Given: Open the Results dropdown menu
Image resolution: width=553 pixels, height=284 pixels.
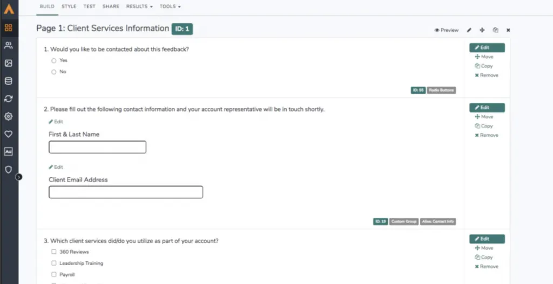Looking at the screenshot, I should [x=139, y=6].
